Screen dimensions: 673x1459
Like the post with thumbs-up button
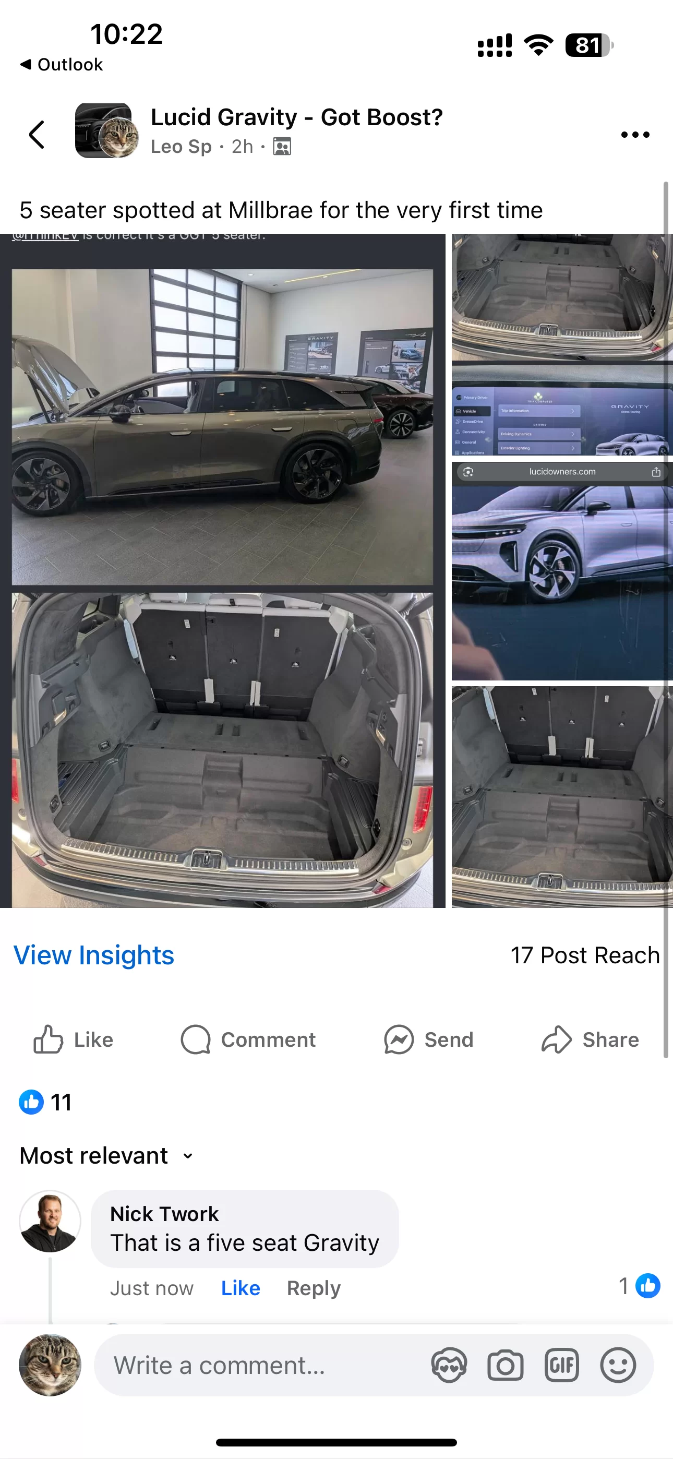(x=73, y=1040)
